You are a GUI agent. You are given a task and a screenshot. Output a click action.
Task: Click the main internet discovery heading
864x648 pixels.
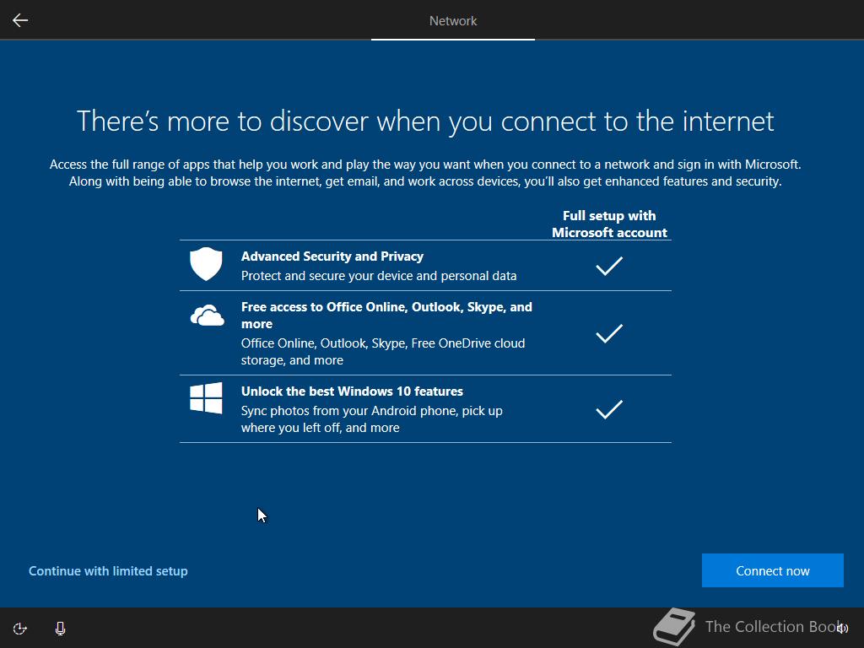(x=425, y=121)
